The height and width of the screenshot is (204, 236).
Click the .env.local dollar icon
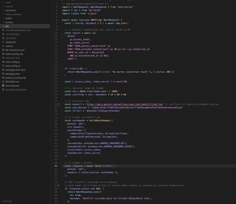coord(3,38)
